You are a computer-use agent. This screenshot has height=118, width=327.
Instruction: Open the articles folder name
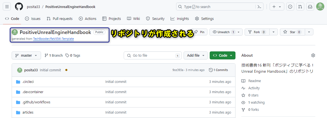(28, 112)
